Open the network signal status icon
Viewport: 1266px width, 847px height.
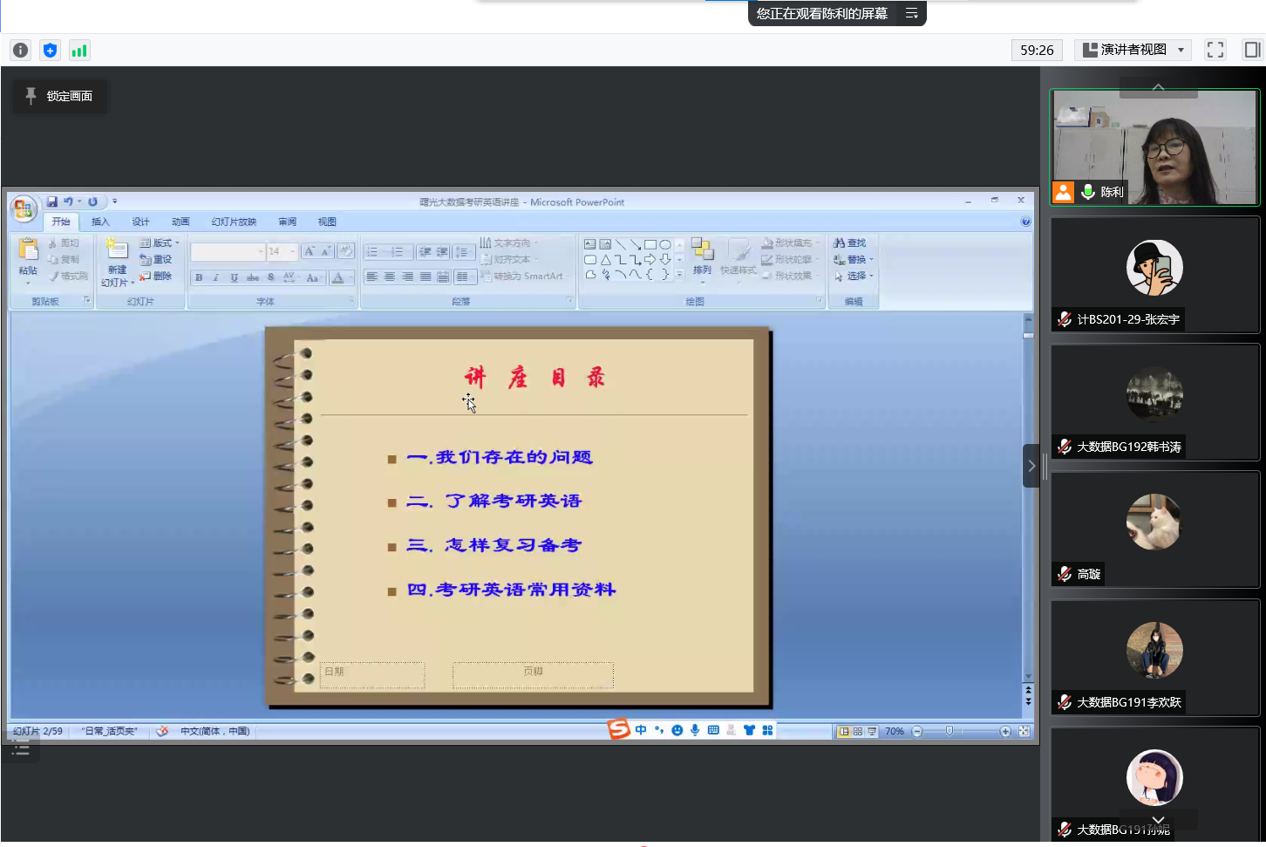[x=79, y=51]
